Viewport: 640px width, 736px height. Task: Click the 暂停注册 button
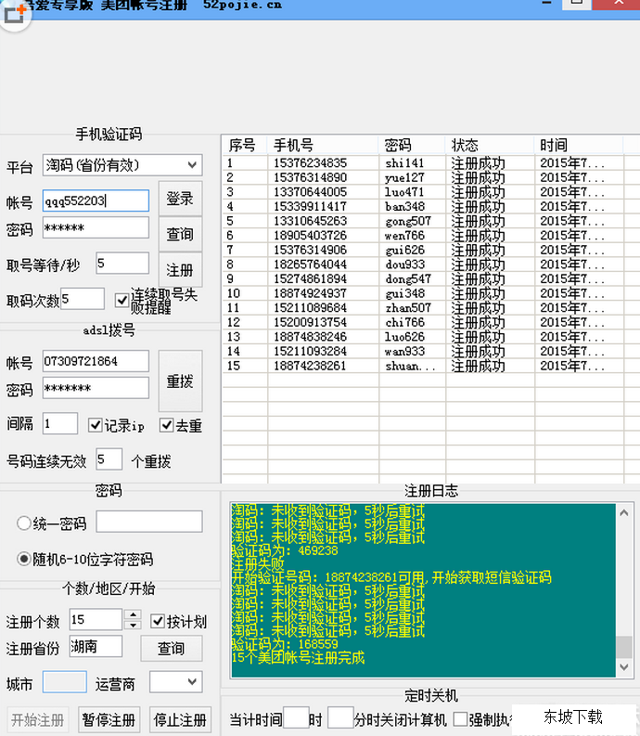click(x=109, y=719)
